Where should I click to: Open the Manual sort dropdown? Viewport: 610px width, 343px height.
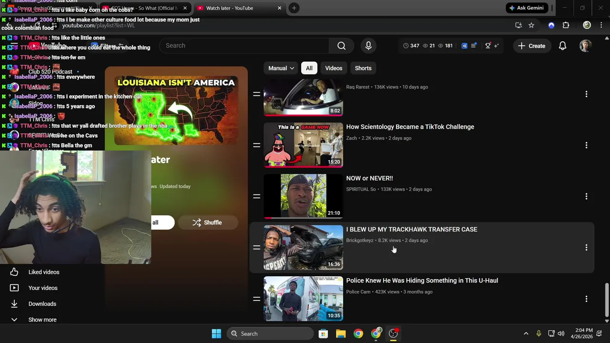pos(281,68)
